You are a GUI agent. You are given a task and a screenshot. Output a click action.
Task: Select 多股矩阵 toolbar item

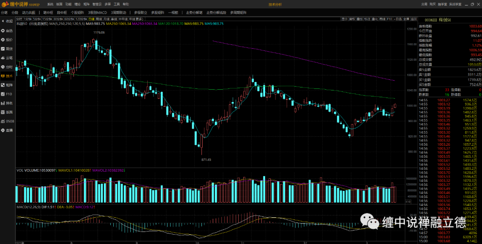click(158, 13)
